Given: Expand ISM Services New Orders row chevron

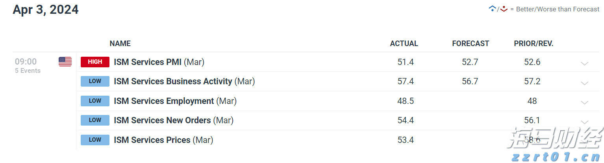Looking at the screenshot, I should click(584, 122).
